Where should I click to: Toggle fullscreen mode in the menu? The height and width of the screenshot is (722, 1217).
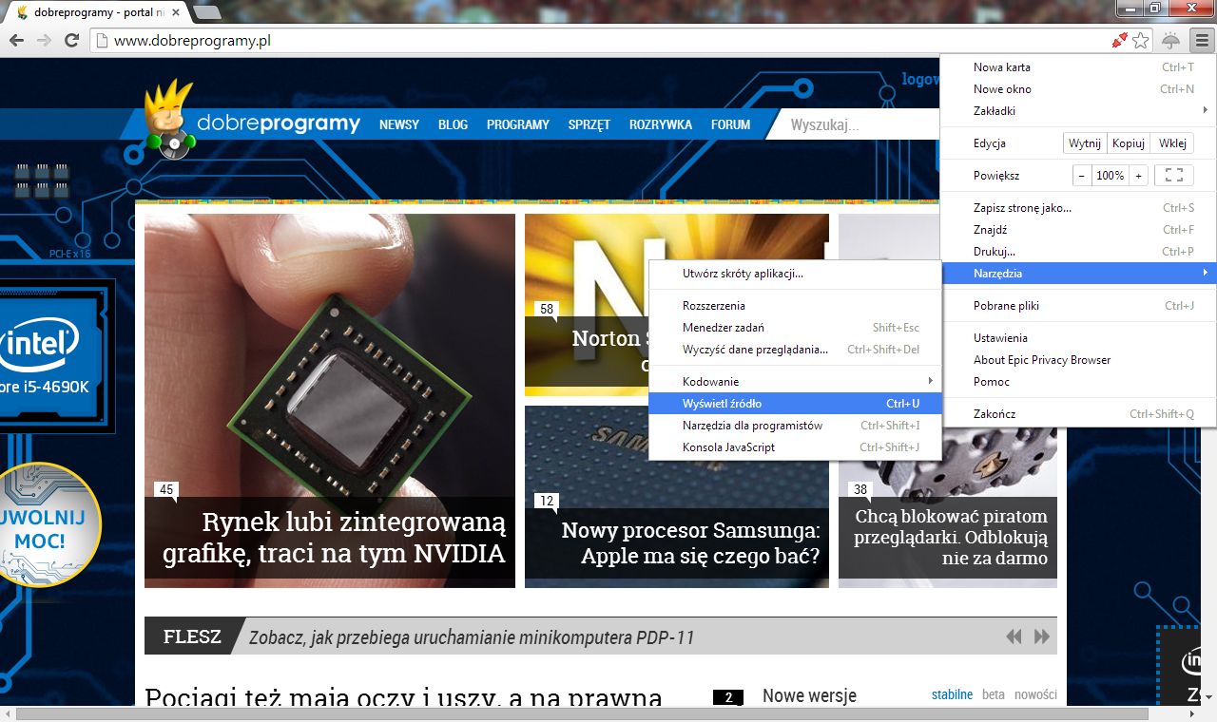(1173, 176)
